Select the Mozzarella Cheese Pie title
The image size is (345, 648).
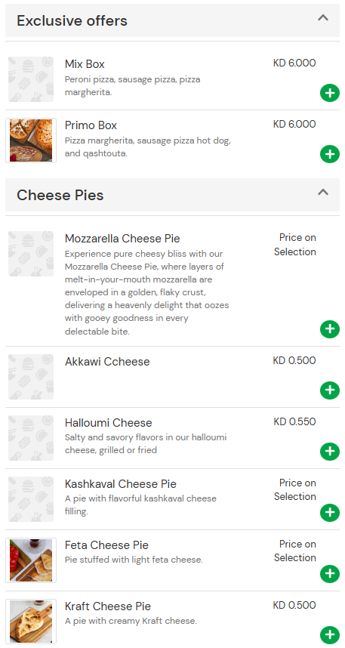(x=122, y=239)
